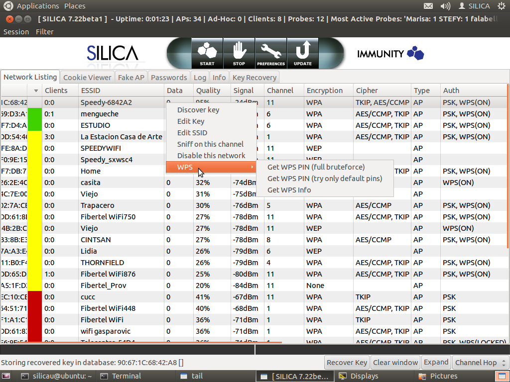Select Get WPS PIN full bruteforce

316,167
